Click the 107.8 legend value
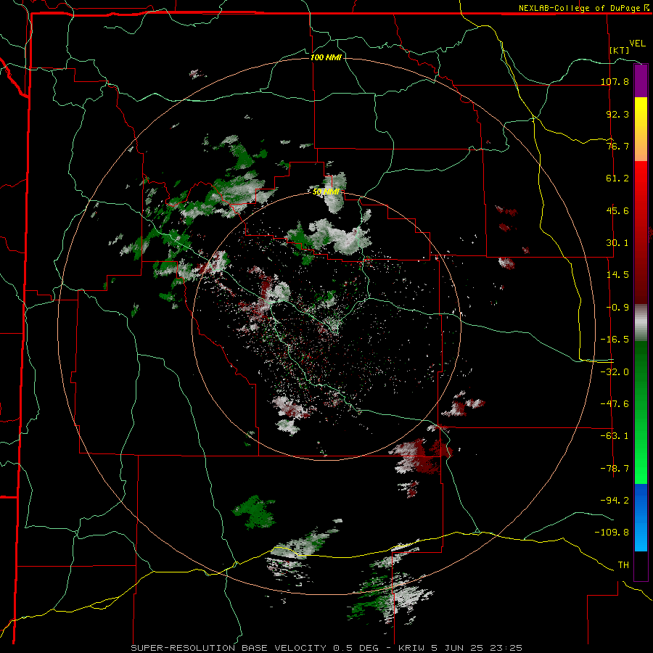Viewport: 653px width, 653px height. click(x=615, y=81)
